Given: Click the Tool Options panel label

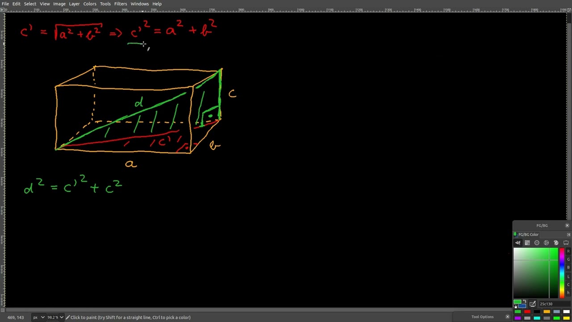Looking at the screenshot, I should [x=483, y=317].
